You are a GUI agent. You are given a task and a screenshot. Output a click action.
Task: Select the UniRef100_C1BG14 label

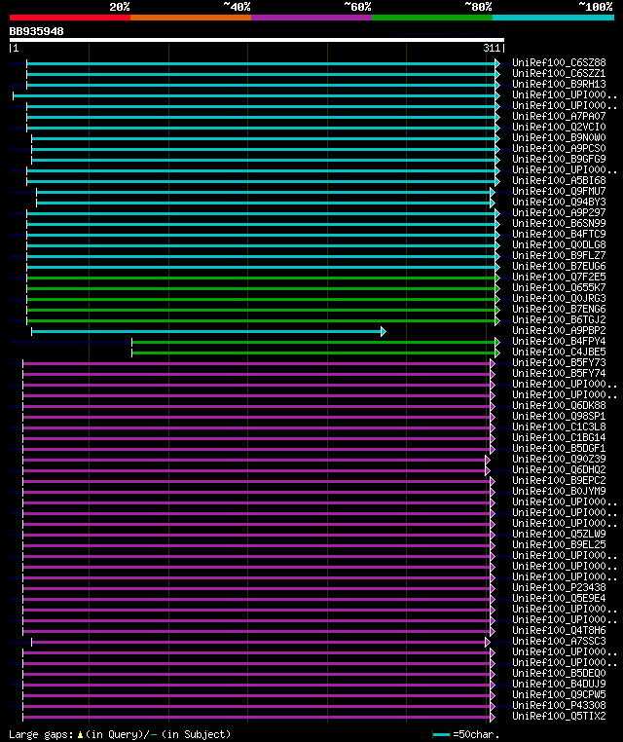559,437
